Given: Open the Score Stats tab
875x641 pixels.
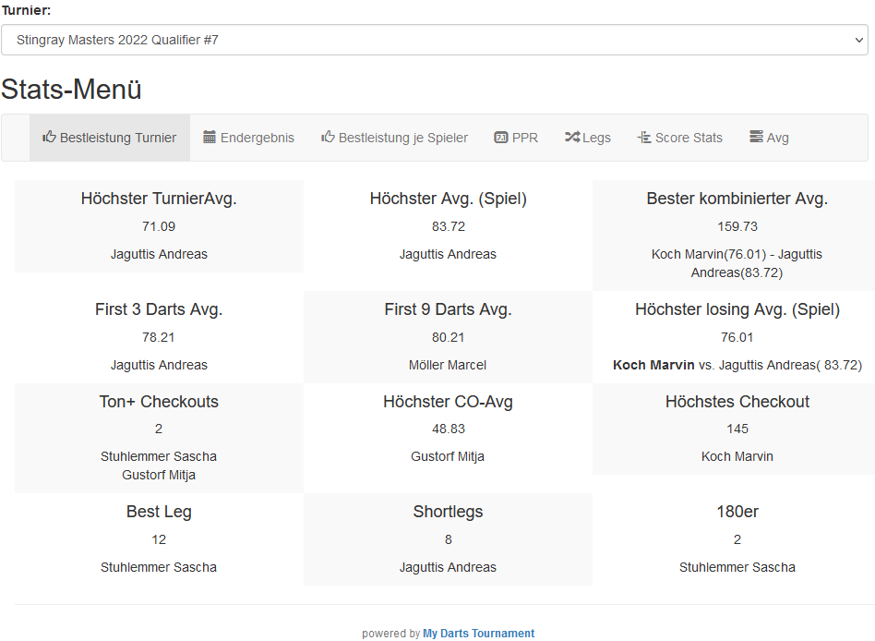Looking at the screenshot, I should [689, 138].
